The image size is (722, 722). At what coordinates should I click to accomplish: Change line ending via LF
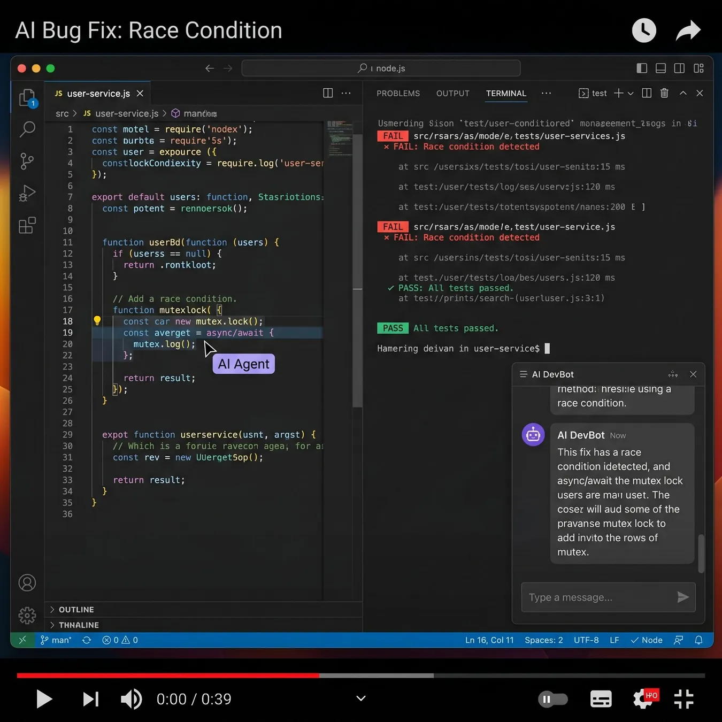615,640
